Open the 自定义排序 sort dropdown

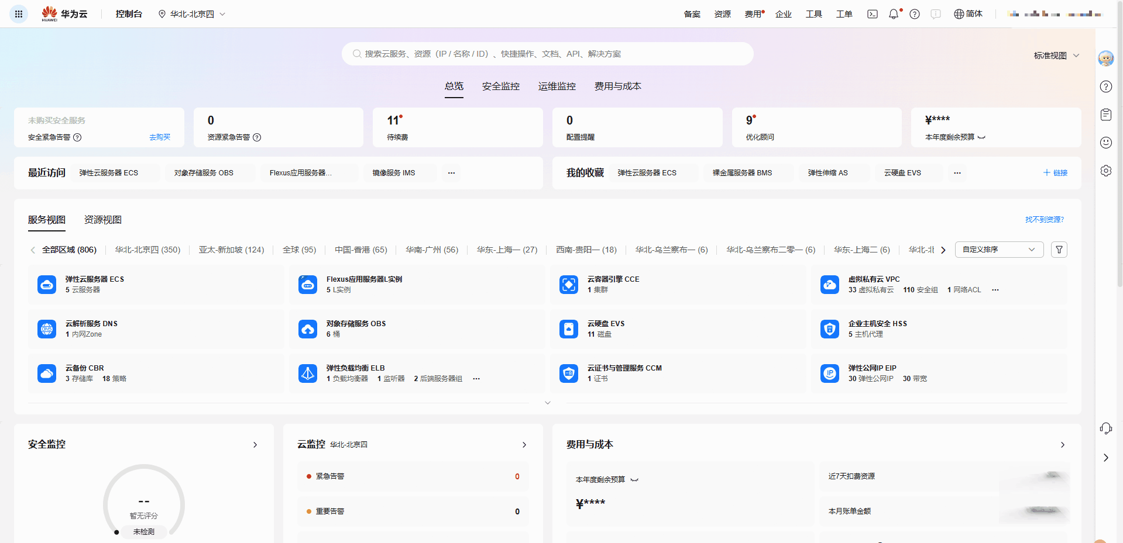(x=1000, y=250)
